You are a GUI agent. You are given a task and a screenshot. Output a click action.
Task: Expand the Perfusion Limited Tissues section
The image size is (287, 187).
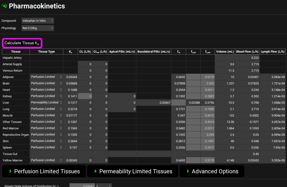click(44, 171)
